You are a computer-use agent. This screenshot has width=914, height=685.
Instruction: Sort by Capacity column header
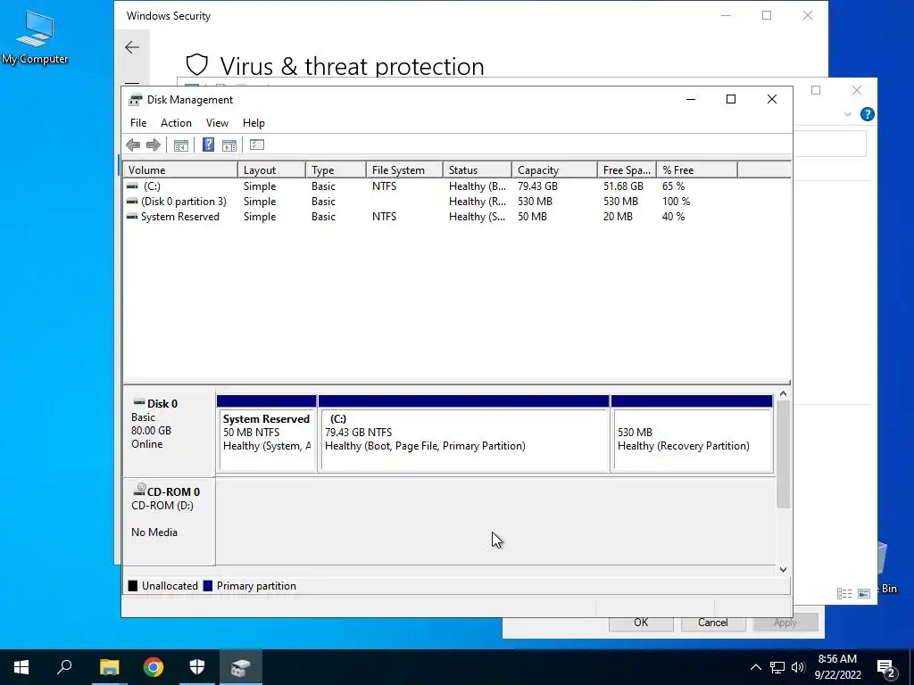[x=554, y=170]
